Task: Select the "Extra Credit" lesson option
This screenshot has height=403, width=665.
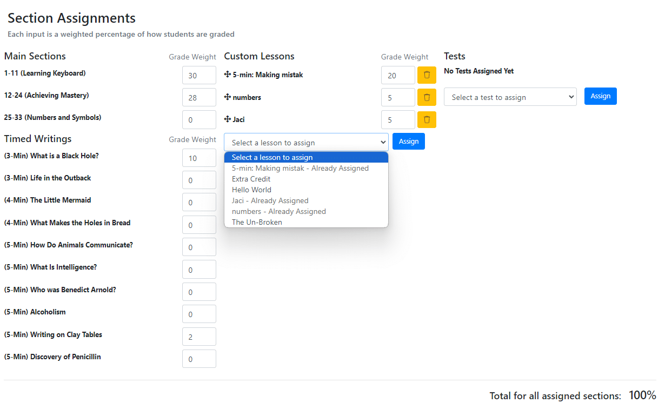Action: [251, 179]
